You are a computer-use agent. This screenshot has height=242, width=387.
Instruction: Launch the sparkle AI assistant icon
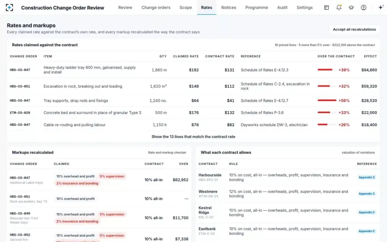pos(381,7)
